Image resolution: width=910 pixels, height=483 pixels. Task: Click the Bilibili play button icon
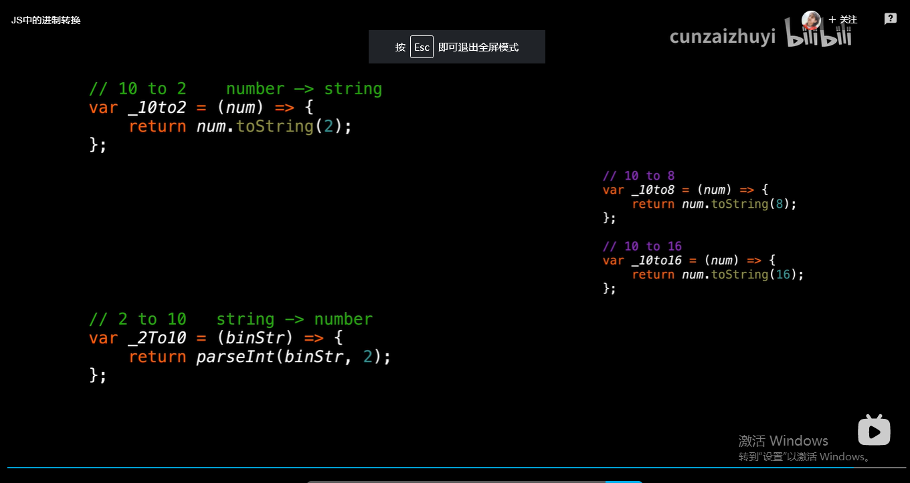tap(874, 430)
